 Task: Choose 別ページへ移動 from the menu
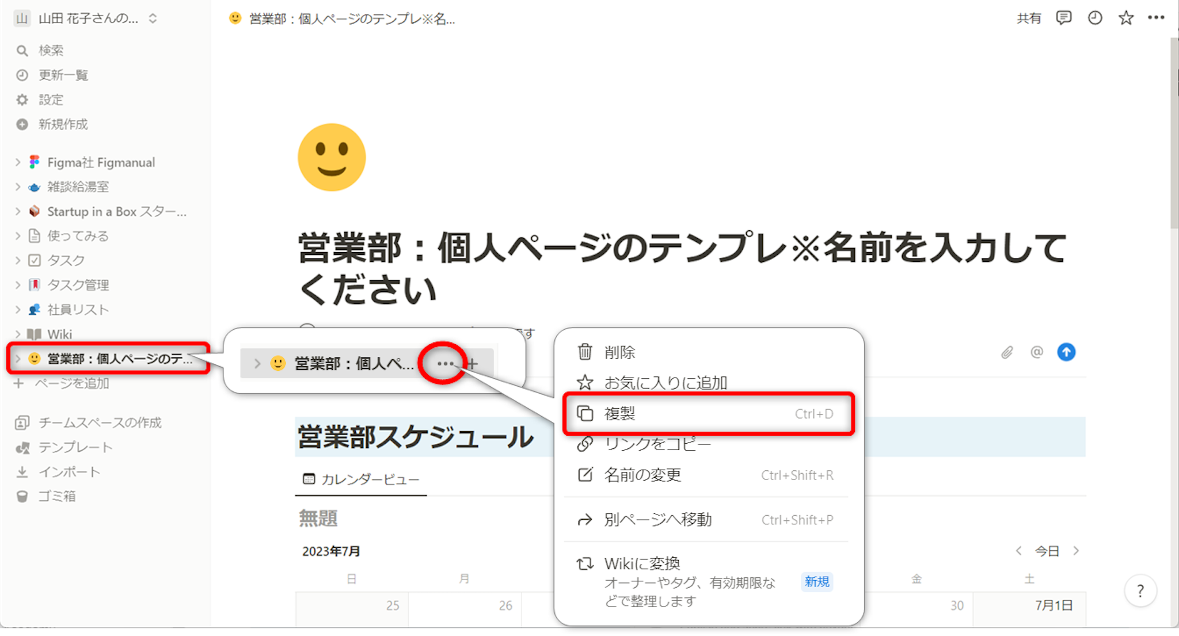pos(657,520)
